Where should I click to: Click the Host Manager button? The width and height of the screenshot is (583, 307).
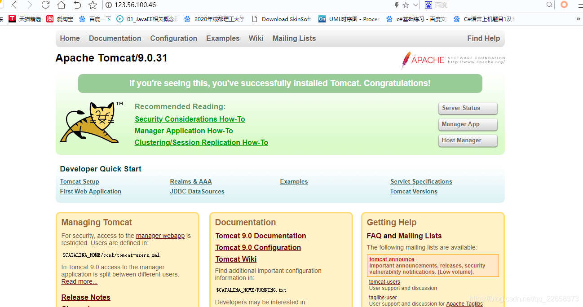click(x=468, y=140)
